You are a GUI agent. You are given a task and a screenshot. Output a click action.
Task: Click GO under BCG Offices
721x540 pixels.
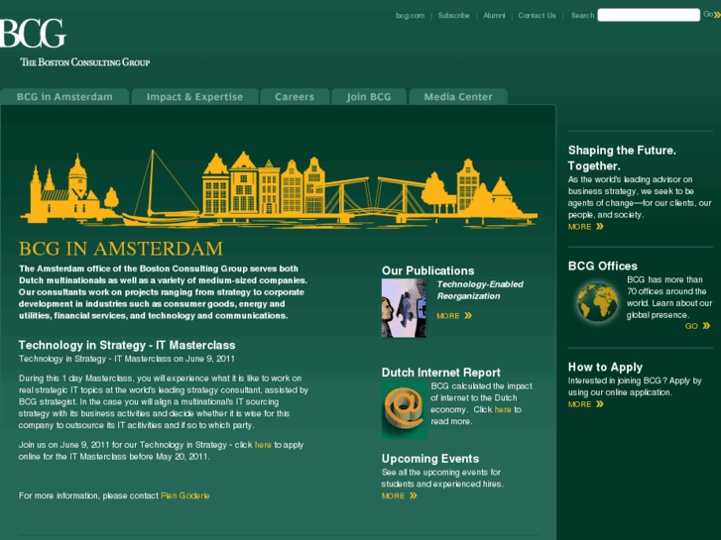(x=697, y=326)
